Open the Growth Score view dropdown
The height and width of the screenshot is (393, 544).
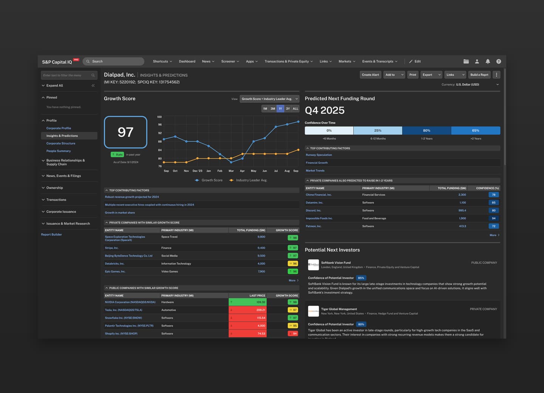[x=269, y=99]
